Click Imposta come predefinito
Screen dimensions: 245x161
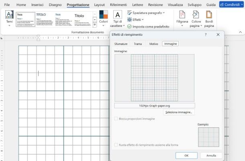coord(148,26)
